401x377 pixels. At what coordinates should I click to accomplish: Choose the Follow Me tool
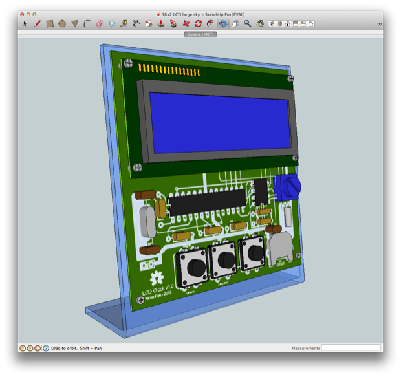pos(173,24)
